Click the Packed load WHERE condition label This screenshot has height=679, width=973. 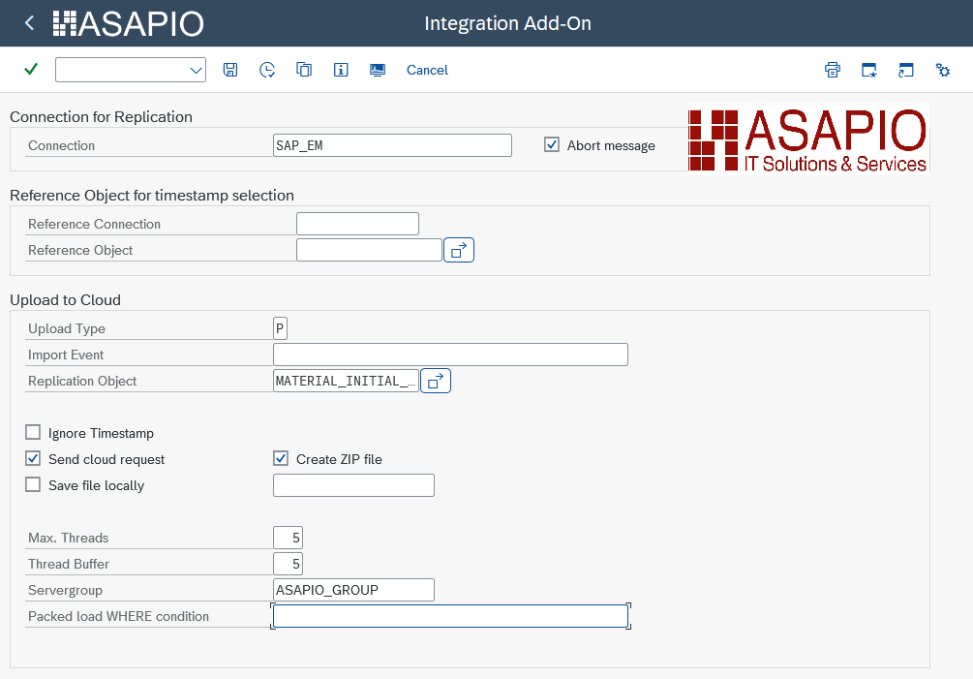[x=118, y=616]
